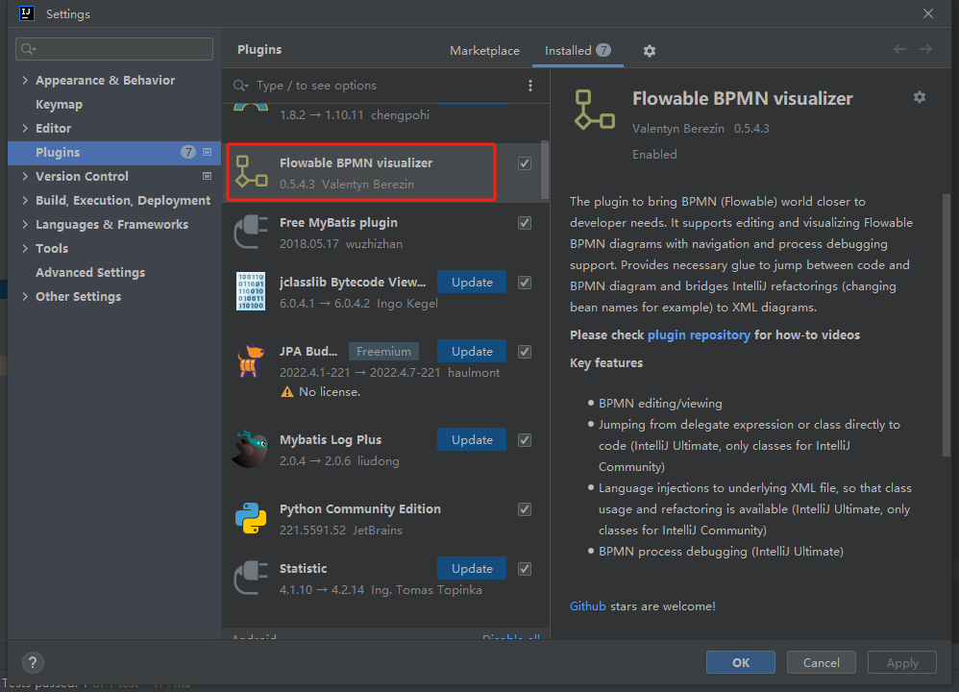
Task: Expand Build, Execution, Deployment node
Action: pyautogui.click(x=25, y=200)
